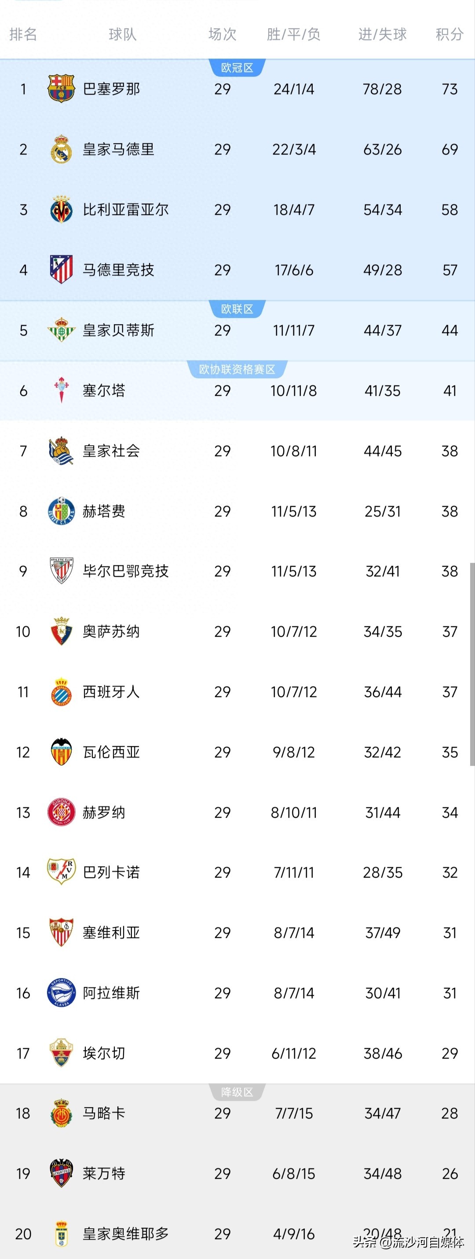Viewport: 475px width, 1259px height.
Task: Click the 积分 column header
Action: [449, 34]
